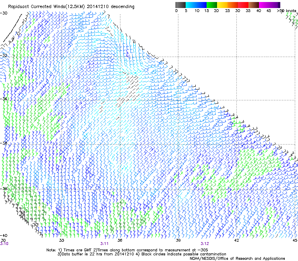This screenshot has height=261, width=298.
Task: Click the '20141210 descending' text in title
Action: 111,7
